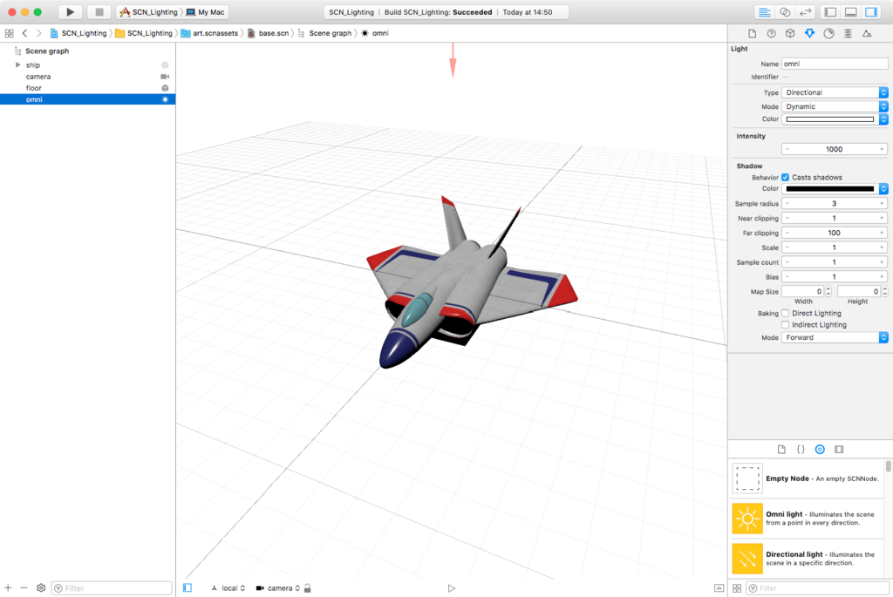Show the Version editor
The width and height of the screenshot is (893, 597).
(x=805, y=12)
